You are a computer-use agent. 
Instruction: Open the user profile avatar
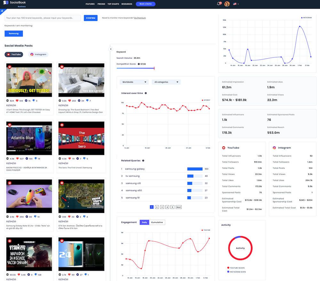click(x=227, y=4)
